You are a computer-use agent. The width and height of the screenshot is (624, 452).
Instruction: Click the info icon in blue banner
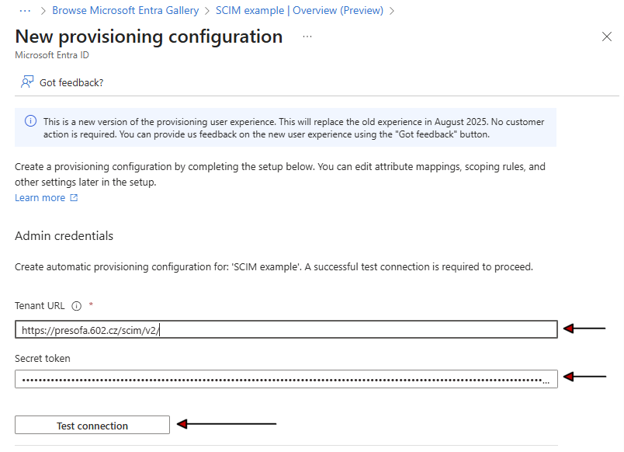(x=30, y=121)
